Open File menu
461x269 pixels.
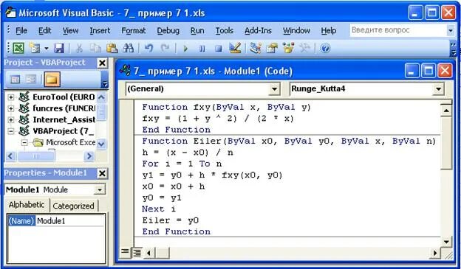pos(21,30)
